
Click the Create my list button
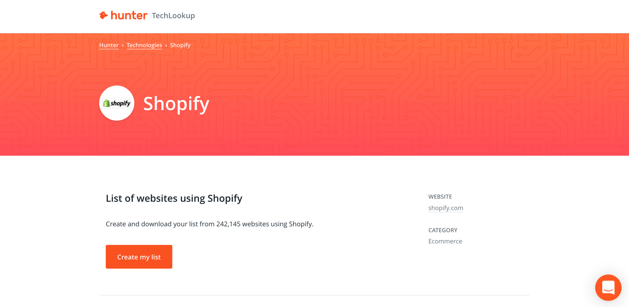(139, 257)
